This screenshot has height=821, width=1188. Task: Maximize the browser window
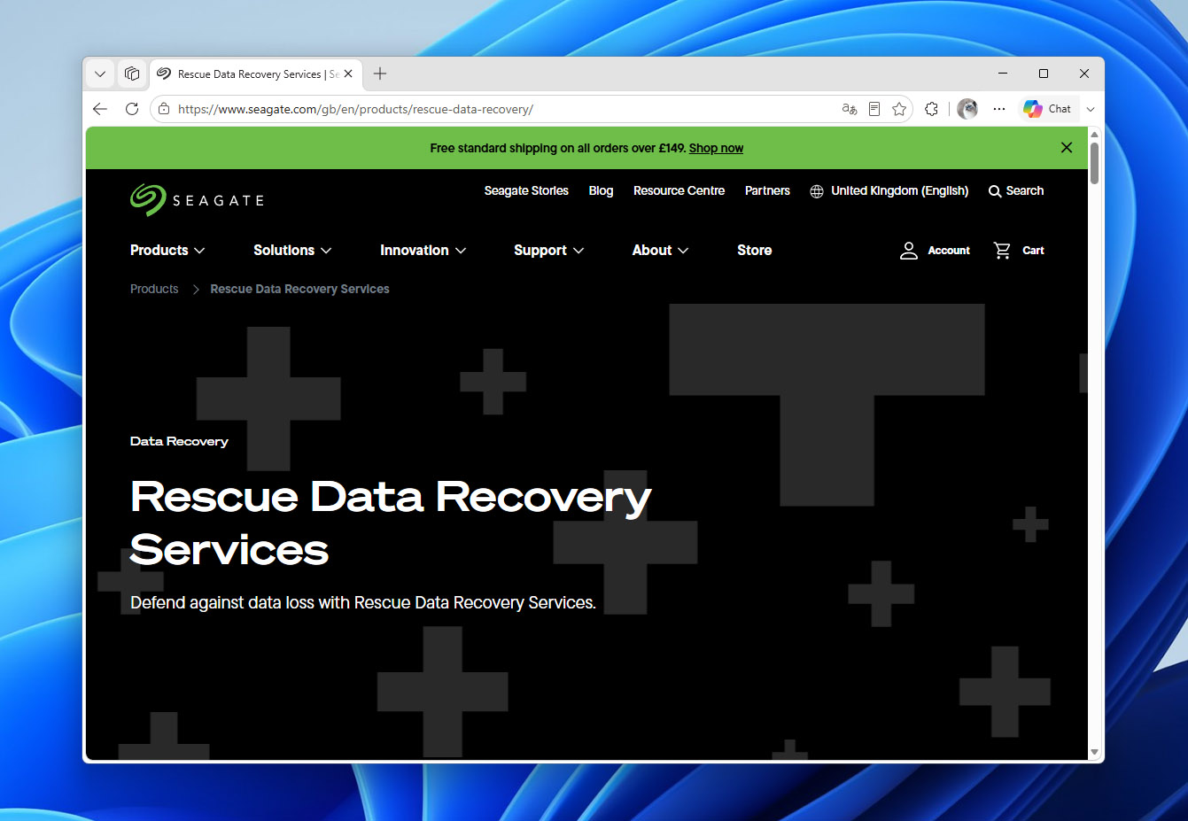(1044, 74)
